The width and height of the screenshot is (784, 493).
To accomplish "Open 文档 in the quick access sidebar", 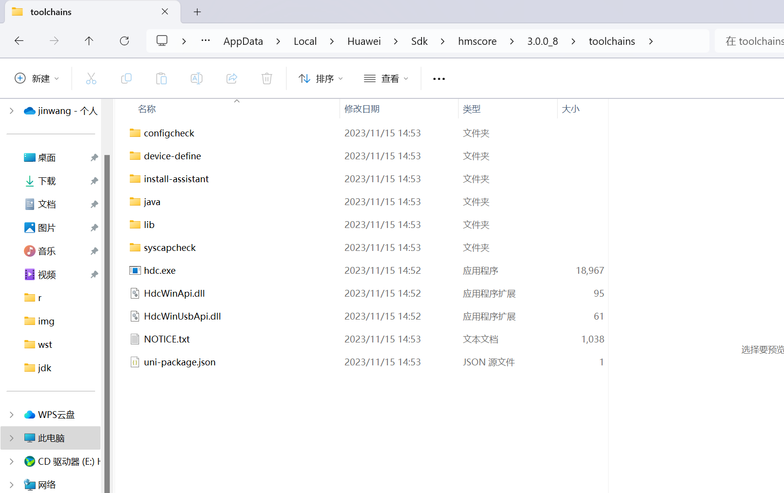I will (x=47, y=205).
